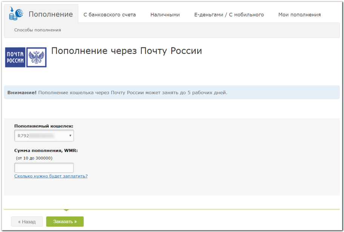344x232 pixels.
Task: Go to Мои пополнения tab
Action: click(x=299, y=15)
